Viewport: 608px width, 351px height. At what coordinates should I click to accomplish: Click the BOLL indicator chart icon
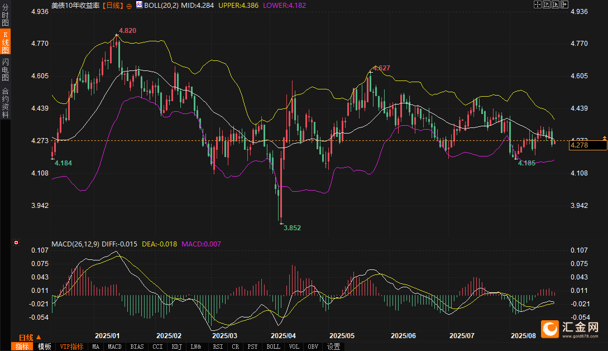[139, 4]
